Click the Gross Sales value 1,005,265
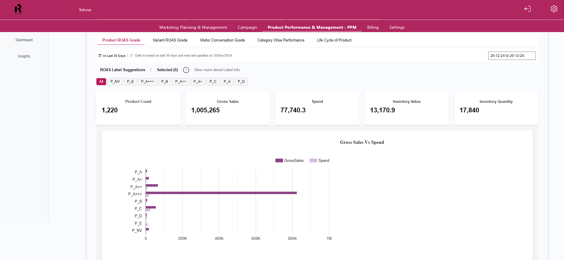Screen dimensions: 564x260 pos(205,110)
